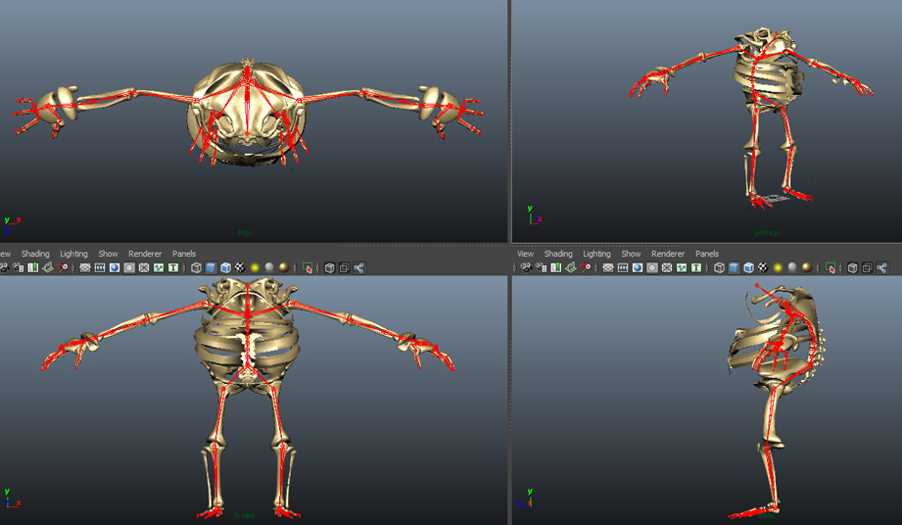This screenshot has width=902, height=525.
Task: Click 2D Pan/Zoom icon in side panel toolbar
Action: (585, 267)
